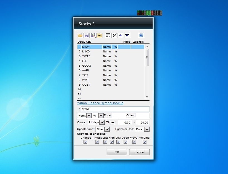Click the list scrollbar up arrow
This screenshot has height=174, width=228.
click(147, 47)
